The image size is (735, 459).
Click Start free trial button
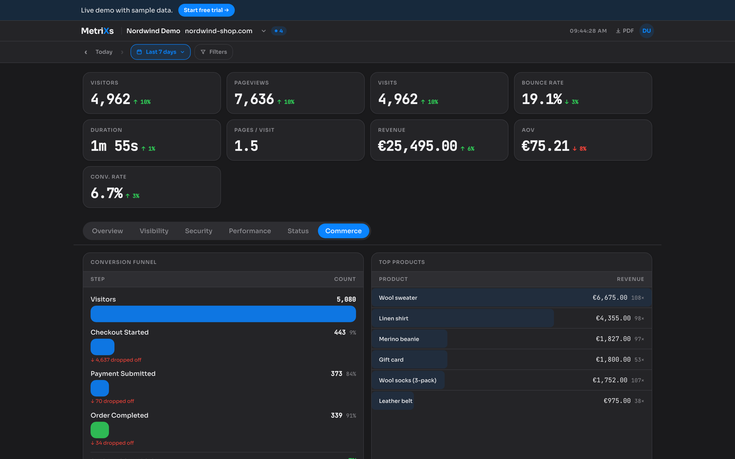206,10
